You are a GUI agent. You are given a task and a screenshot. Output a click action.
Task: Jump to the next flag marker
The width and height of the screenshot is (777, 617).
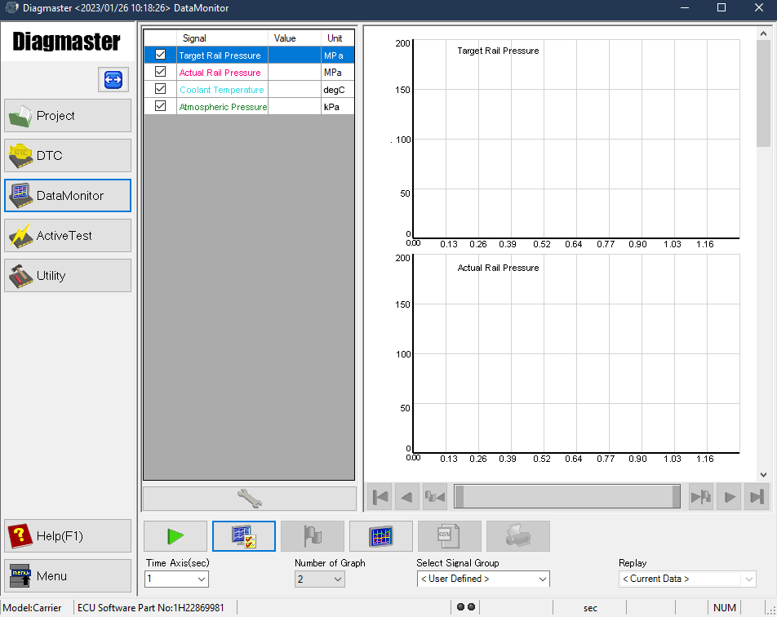(701, 496)
